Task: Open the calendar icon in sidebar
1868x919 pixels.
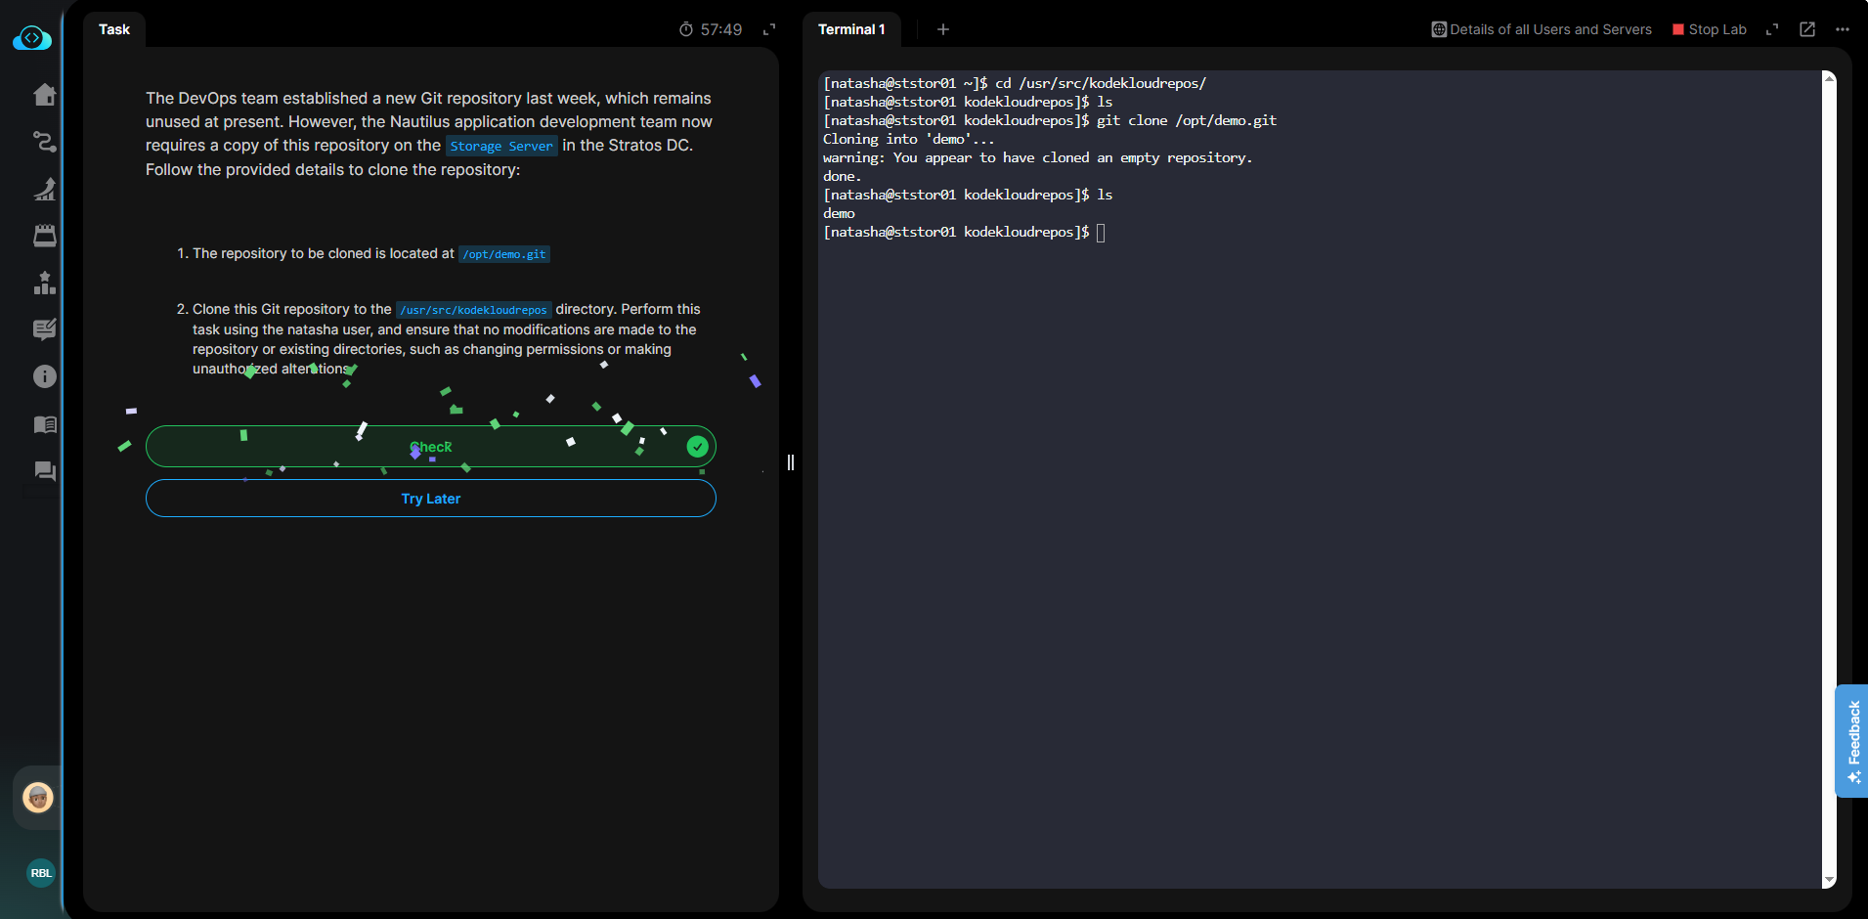Action: (45, 236)
